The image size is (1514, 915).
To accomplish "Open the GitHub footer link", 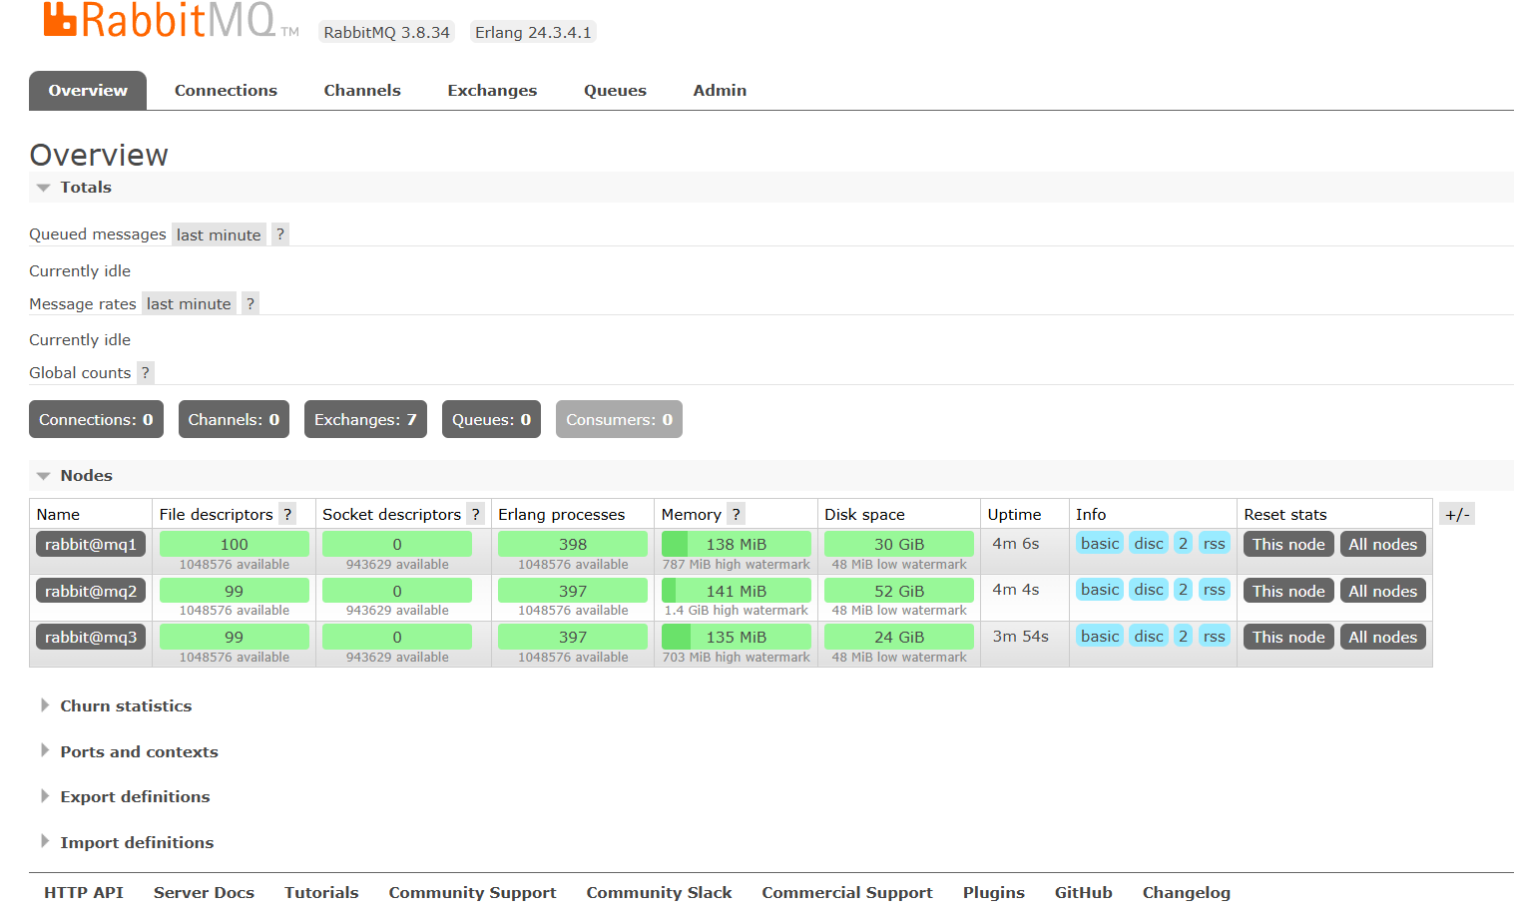I will point(1083,892).
